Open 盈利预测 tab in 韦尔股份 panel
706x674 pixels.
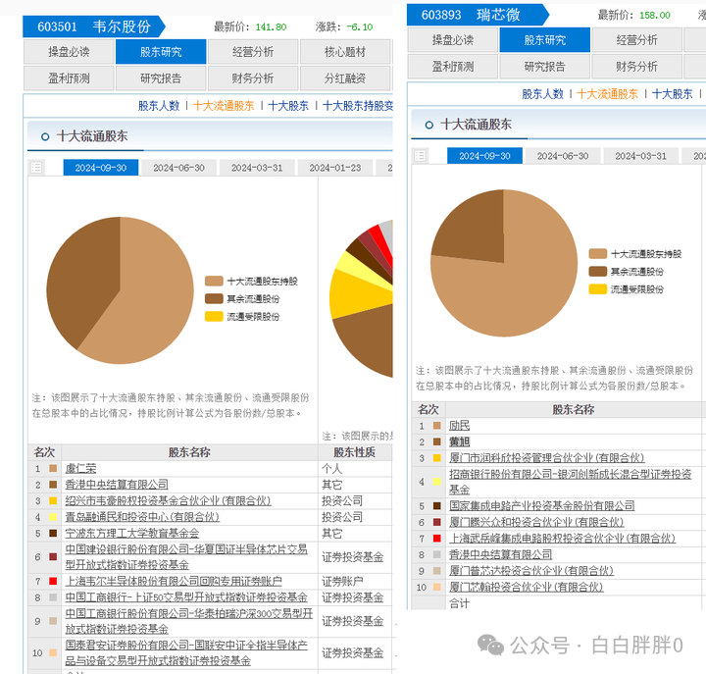[69, 78]
